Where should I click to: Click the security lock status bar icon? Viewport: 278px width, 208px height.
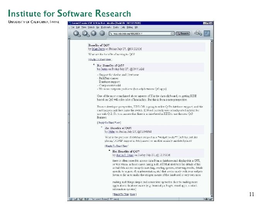pos(211,199)
